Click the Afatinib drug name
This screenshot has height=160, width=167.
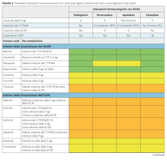(x=8, y=100)
